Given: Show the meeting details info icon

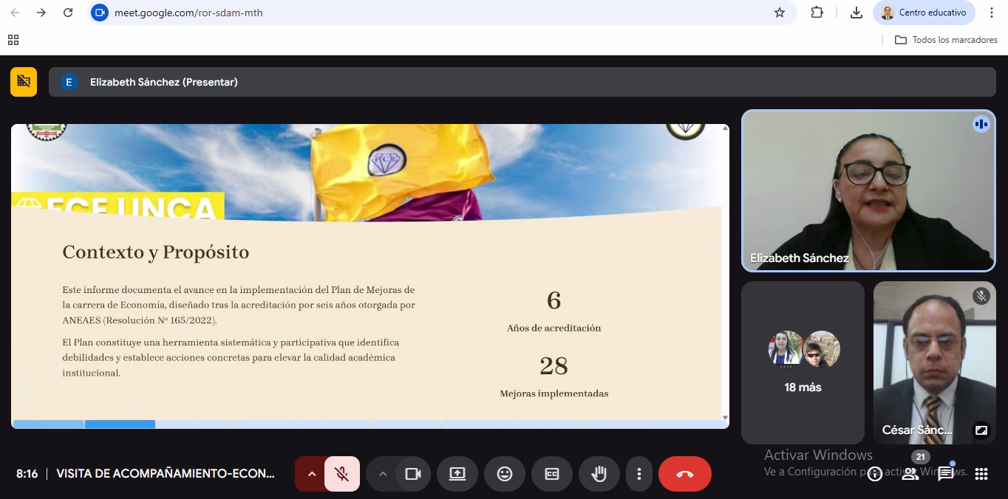Looking at the screenshot, I should [875, 474].
